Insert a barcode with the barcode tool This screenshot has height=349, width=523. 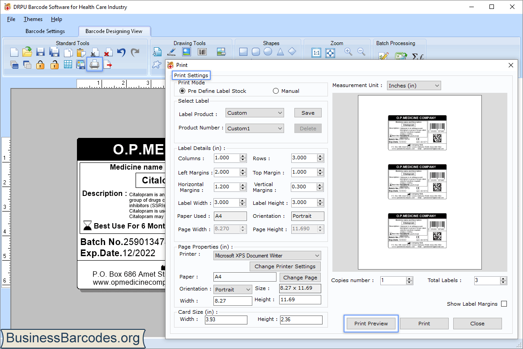pos(202,52)
